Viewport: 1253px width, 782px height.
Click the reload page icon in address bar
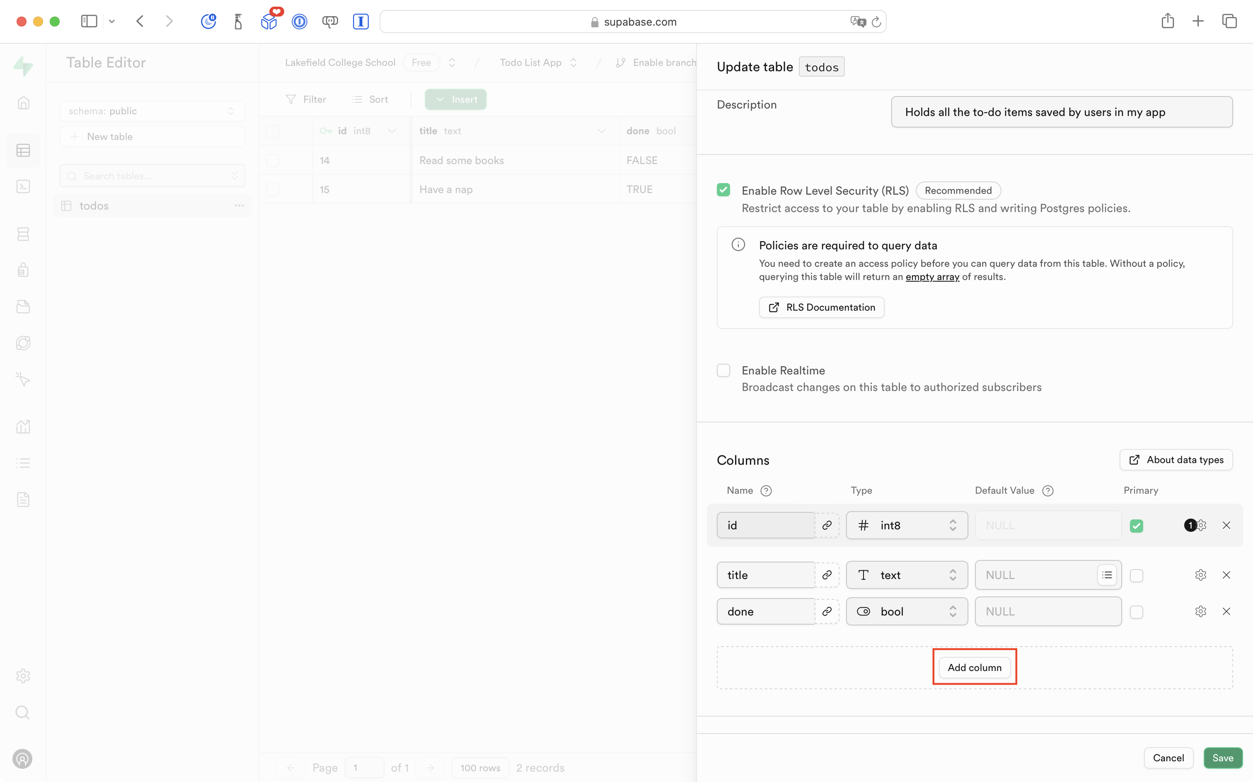876,22
